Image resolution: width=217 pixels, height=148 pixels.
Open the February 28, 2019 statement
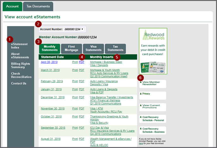[x=52, y=81]
